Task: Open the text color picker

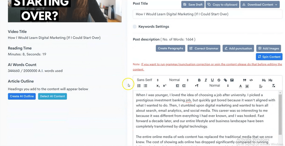Action: pyautogui.click(x=240, y=86)
